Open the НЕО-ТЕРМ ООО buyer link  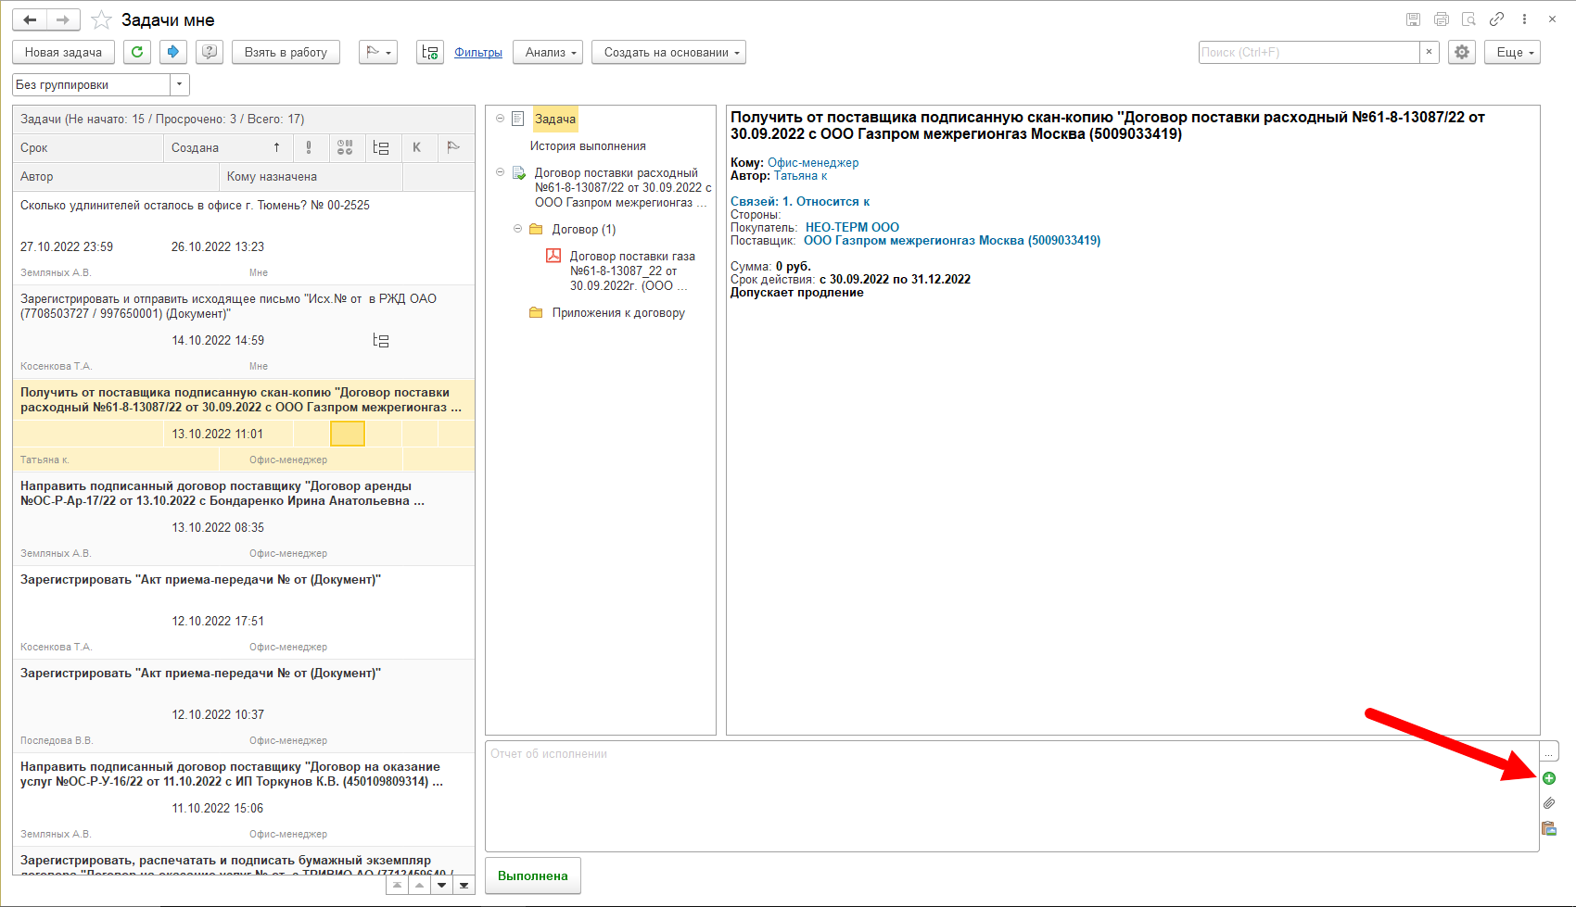[x=852, y=227]
